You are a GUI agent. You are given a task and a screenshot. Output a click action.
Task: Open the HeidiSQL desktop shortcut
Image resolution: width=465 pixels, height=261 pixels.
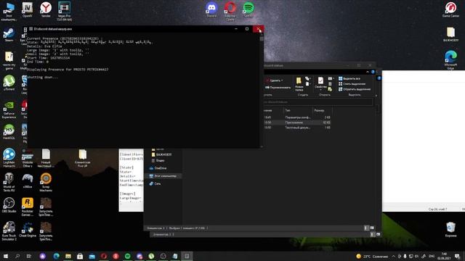(9, 132)
